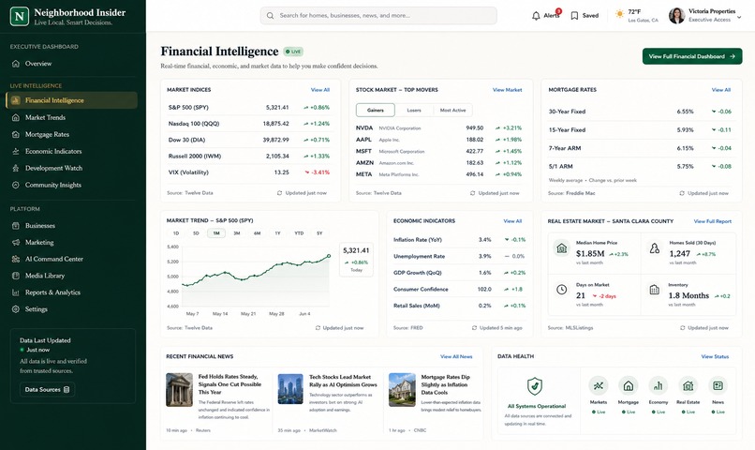Click View All News link
The image size is (755, 450).
(x=456, y=356)
